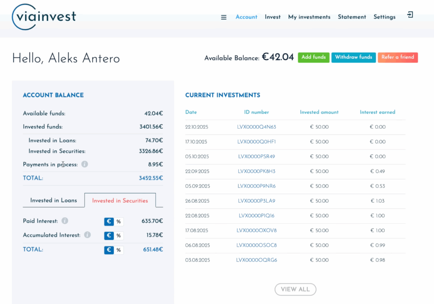Toggle Accumulated Interest to percent view
Screen dimensions: 434x304
pyautogui.click(x=119, y=235)
